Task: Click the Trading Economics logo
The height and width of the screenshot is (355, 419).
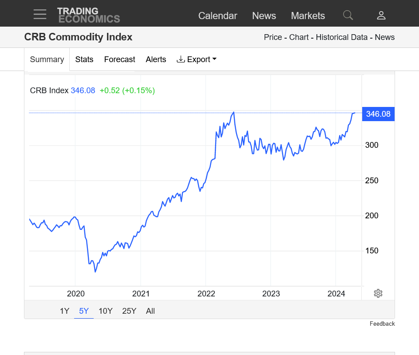Action: 88,14
